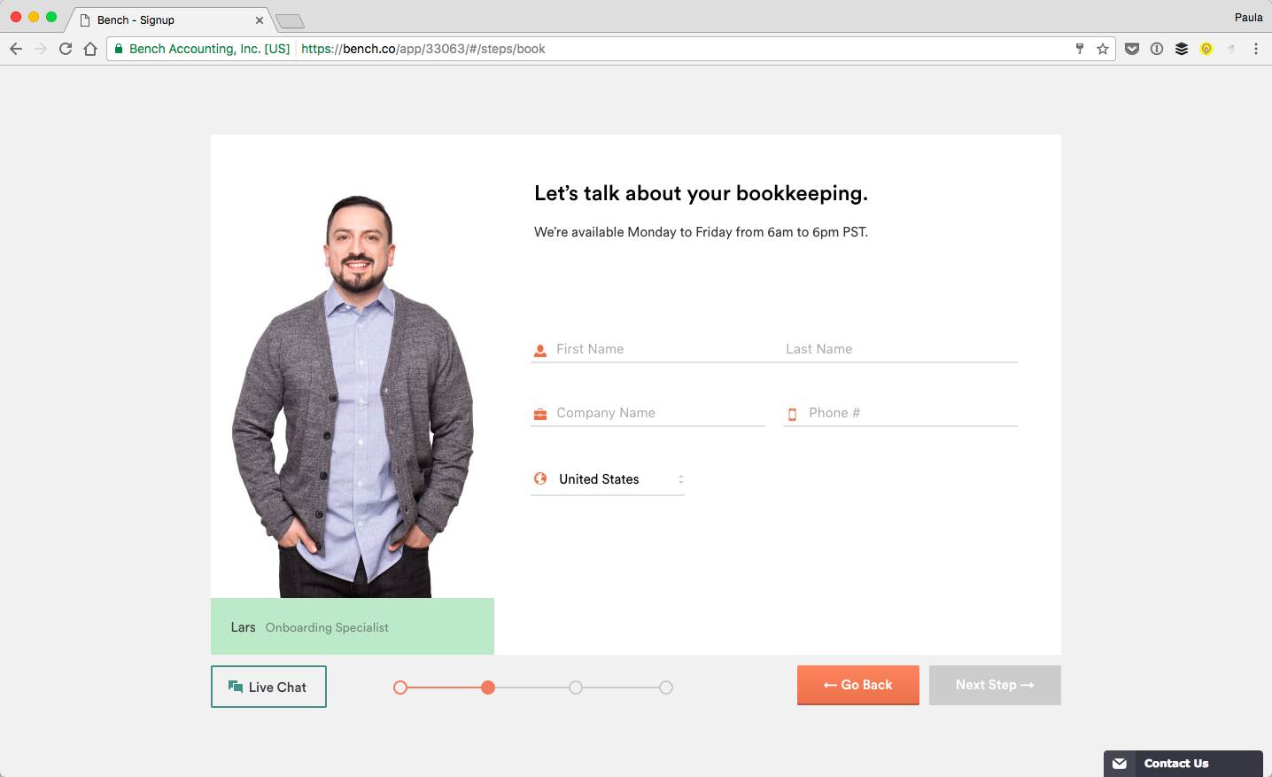This screenshot has height=777, width=1272.
Task: Click the chat bubble icon in Live Chat
Action: tap(236, 686)
